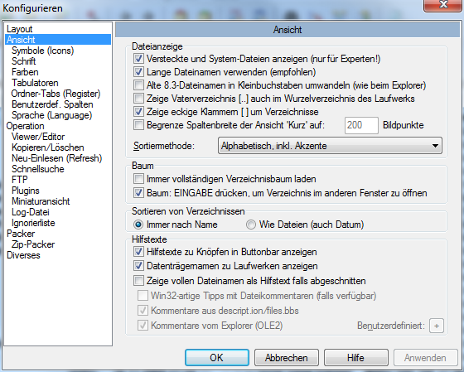
Task: Select Diverses in the settings list
Action: coord(23,255)
